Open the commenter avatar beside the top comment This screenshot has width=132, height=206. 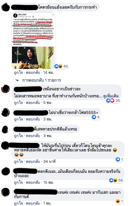[x=5, y=7]
